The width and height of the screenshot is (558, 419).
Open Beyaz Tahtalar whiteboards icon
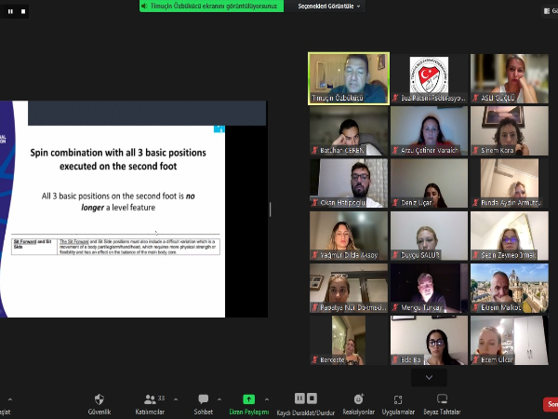[x=442, y=399]
